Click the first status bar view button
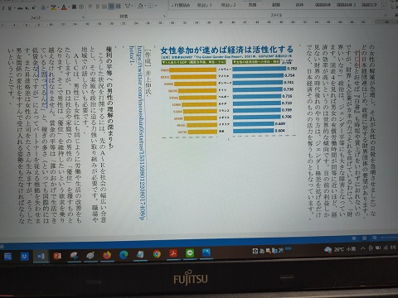 (354, 238)
